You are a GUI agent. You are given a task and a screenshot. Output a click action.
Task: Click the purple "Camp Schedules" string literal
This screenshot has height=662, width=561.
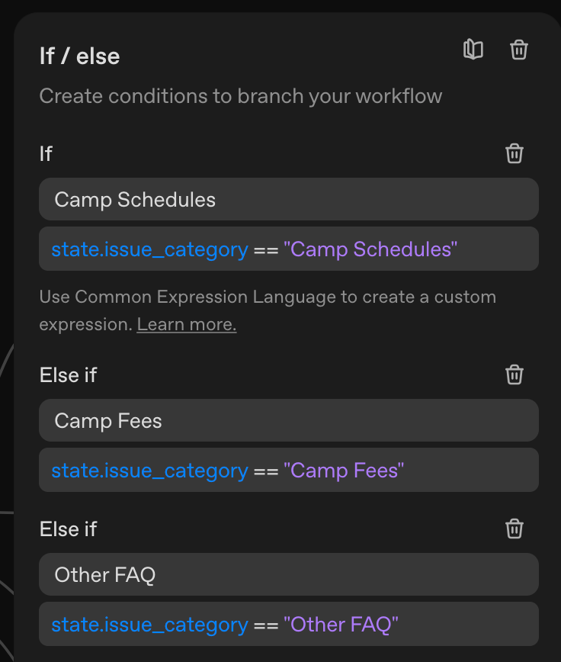370,249
